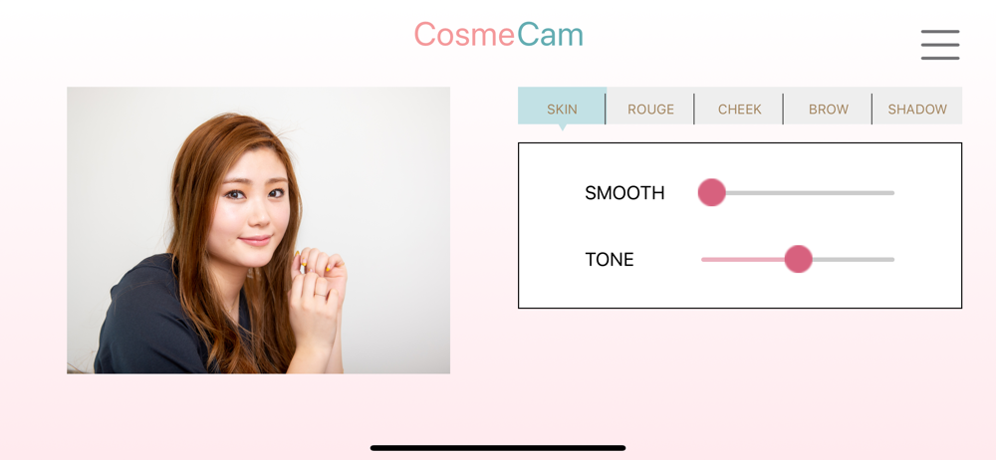Click the SMOOTH slider handle
996x460 pixels.
click(x=711, y=192)
